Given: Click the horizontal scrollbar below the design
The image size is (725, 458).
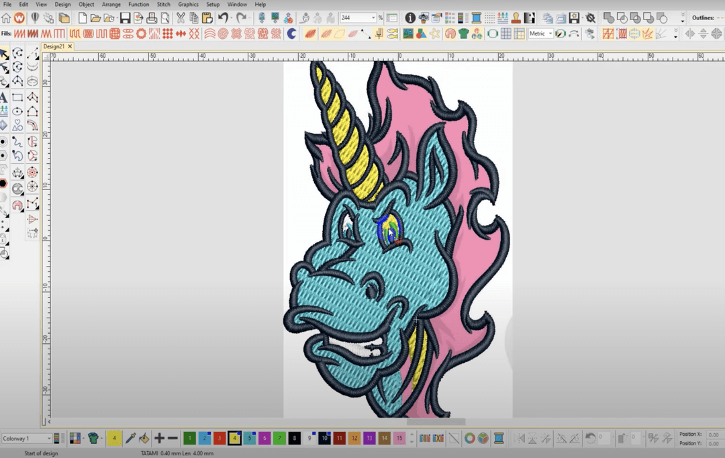Looking at the screenshot, I should pos(436,422).
